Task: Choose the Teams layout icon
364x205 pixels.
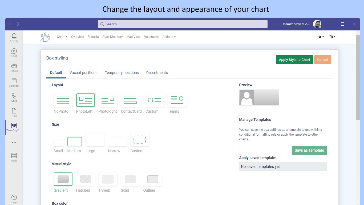Action: click(x=177, y=100)
